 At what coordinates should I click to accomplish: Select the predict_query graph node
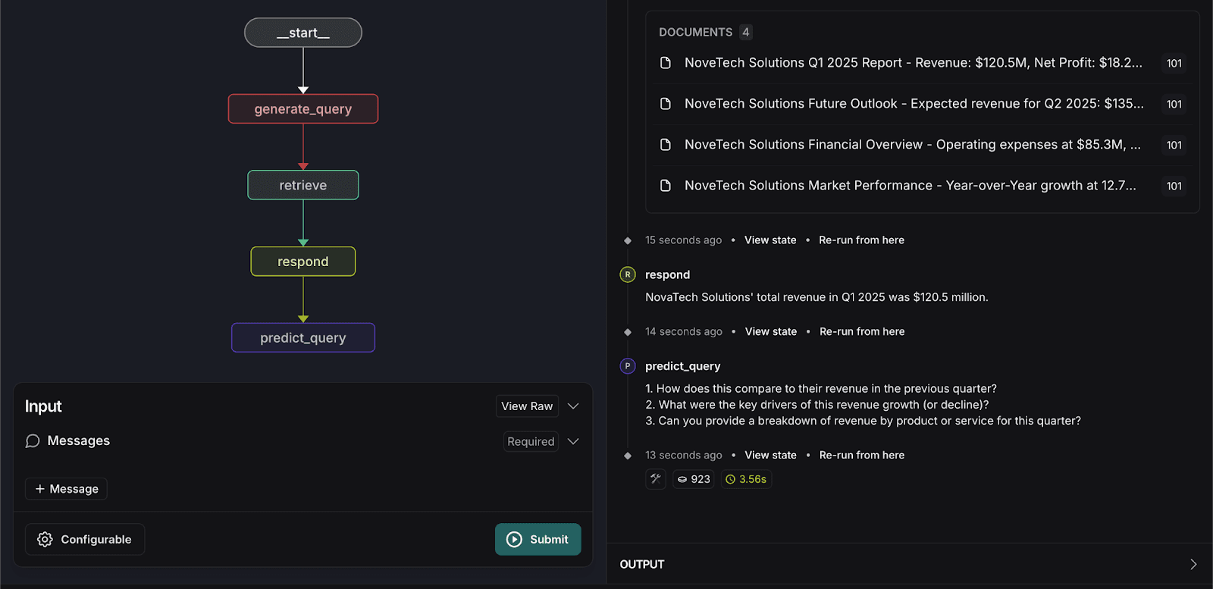tap(303, 338)
